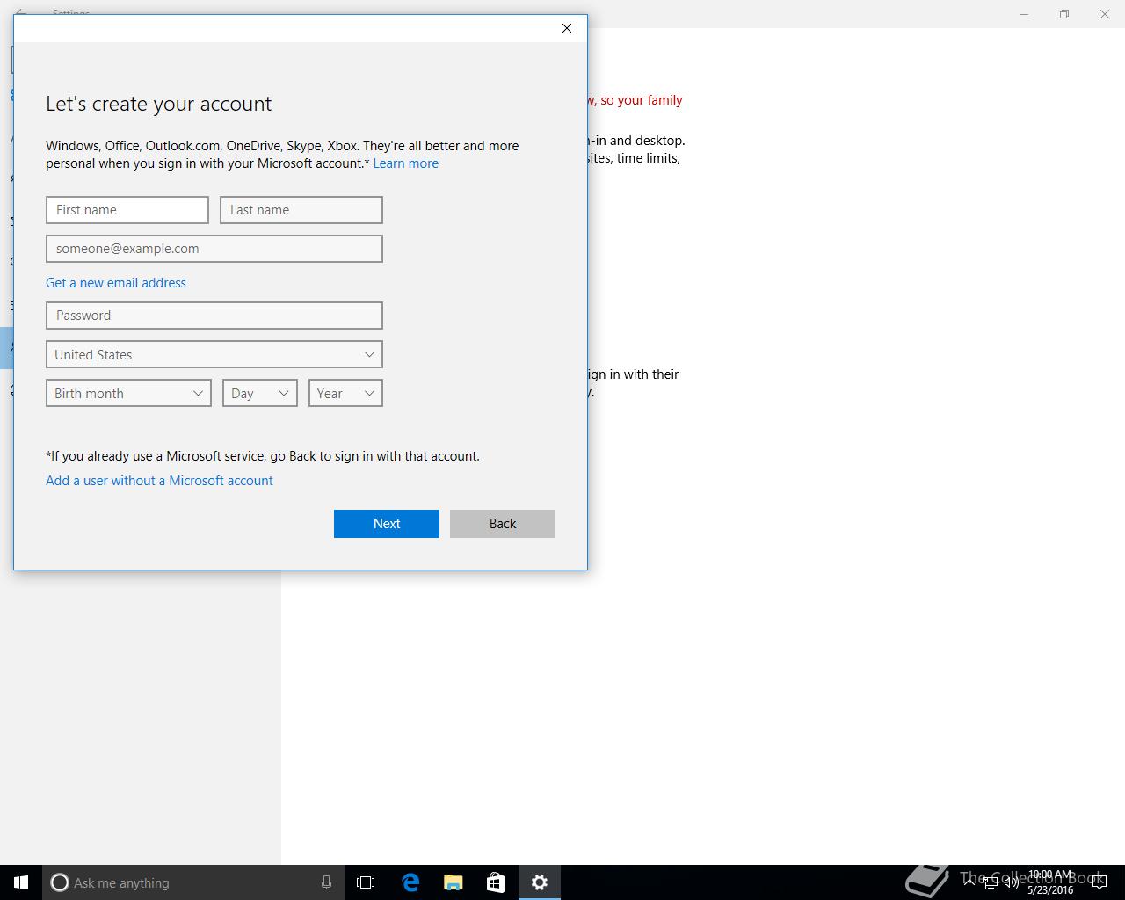The width and height of the screenshot is (1125, 900).
Task: Focus the Last name field
Action: 301,210
